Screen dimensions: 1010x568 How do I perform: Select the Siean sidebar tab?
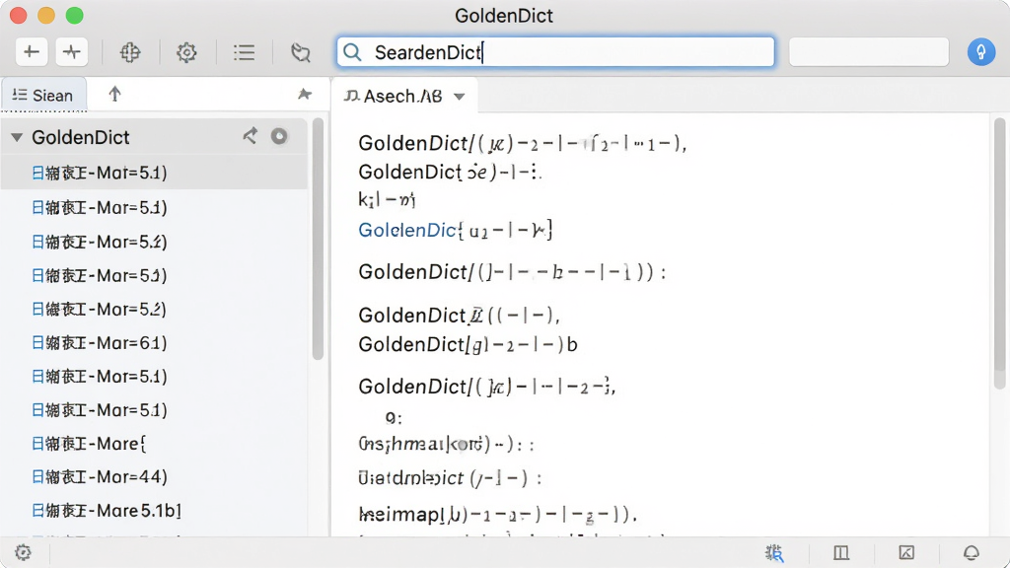(43, 96)
